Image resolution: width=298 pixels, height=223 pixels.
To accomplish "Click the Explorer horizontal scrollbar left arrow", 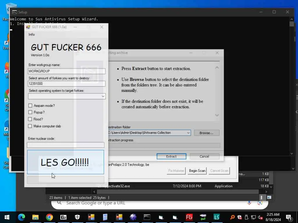I will [x=94, y=192].
